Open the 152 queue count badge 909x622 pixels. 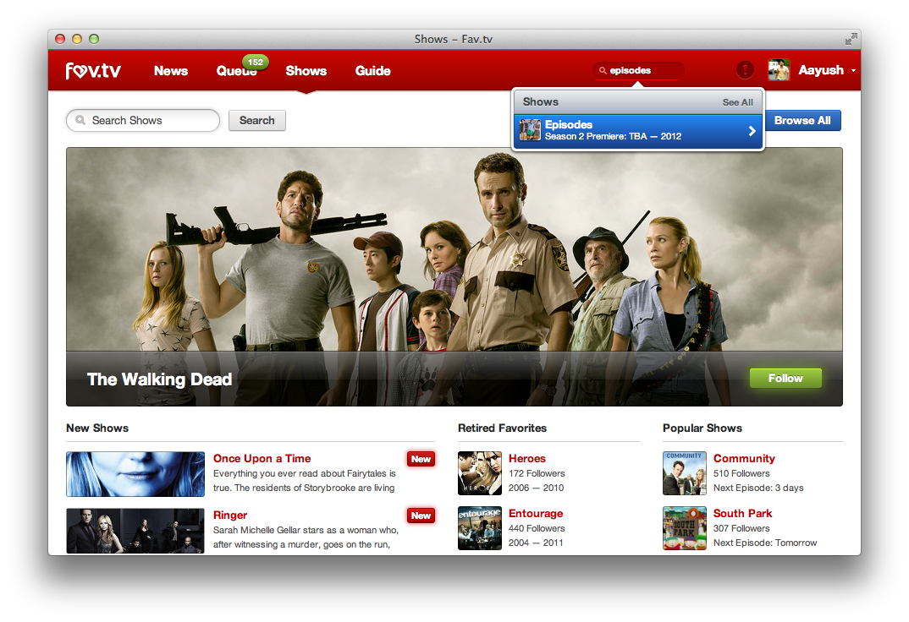[255, 62]
